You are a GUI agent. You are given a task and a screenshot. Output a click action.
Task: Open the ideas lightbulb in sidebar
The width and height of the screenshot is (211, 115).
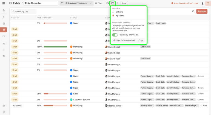click(4, 17)
